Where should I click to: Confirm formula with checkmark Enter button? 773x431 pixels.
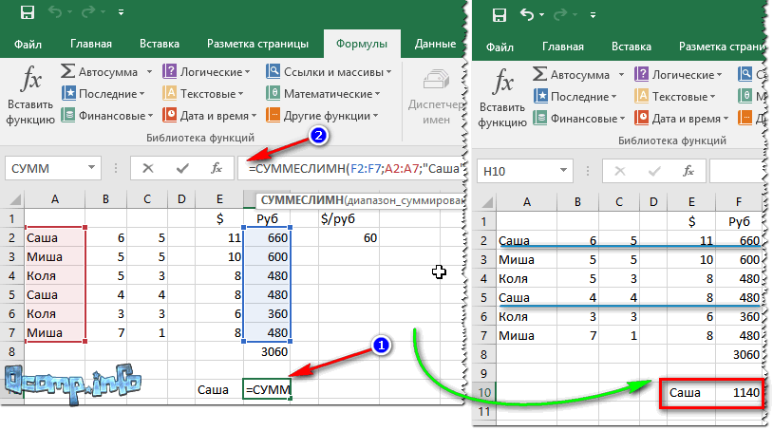[182, 168]
